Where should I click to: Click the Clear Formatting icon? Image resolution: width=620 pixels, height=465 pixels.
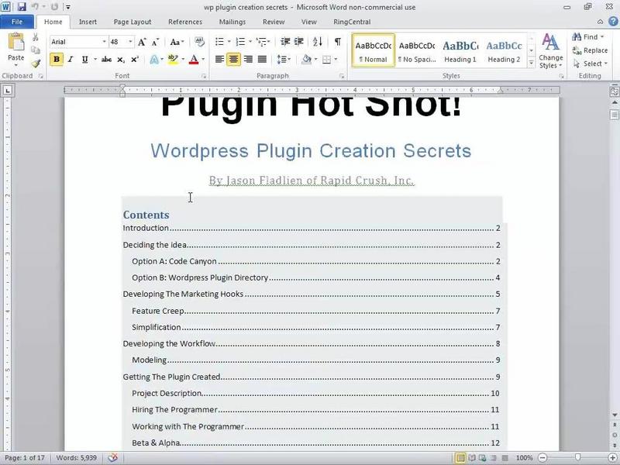pyautogui.click(x=200, y=42)
